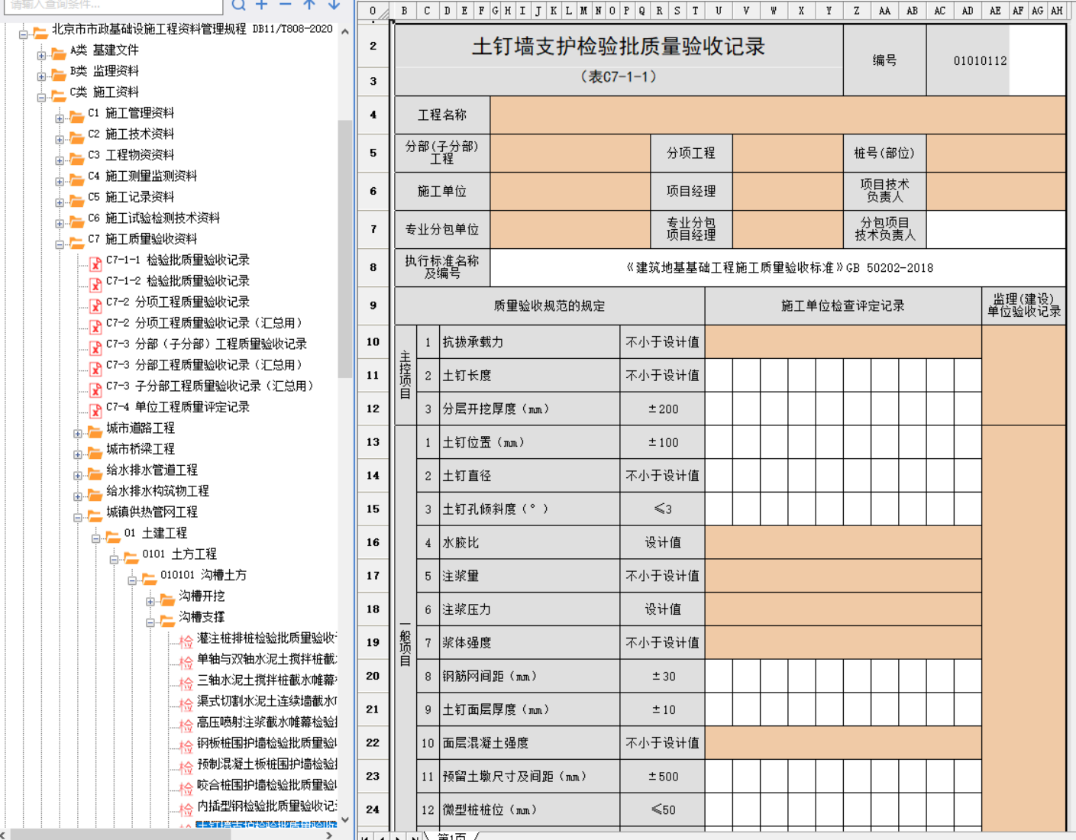Open the C7-2 汇总用 file icon
The height and width of the screenshot is (840, 1076).
pos(95,327)
